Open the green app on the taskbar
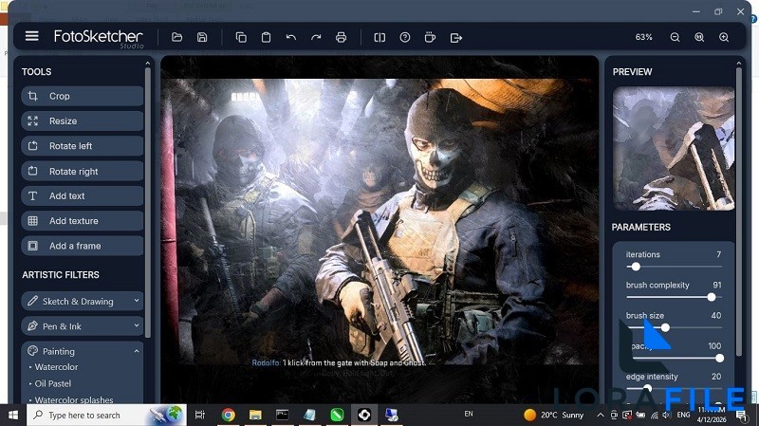The height and width of the screenshot is (426, 759). (x=337, y=415)
